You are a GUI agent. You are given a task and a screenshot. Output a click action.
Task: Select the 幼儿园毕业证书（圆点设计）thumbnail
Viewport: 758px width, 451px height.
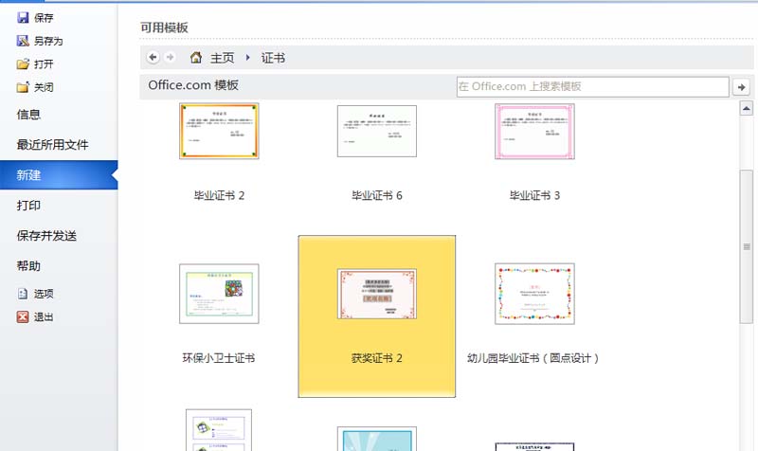click(534, 294)
